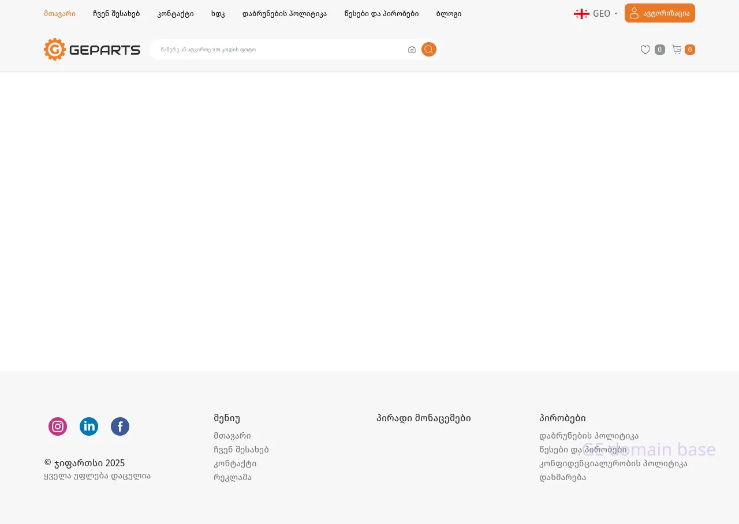Go to კონტაქტი in top navigation

pyautogui.click(x=176, y=14)
